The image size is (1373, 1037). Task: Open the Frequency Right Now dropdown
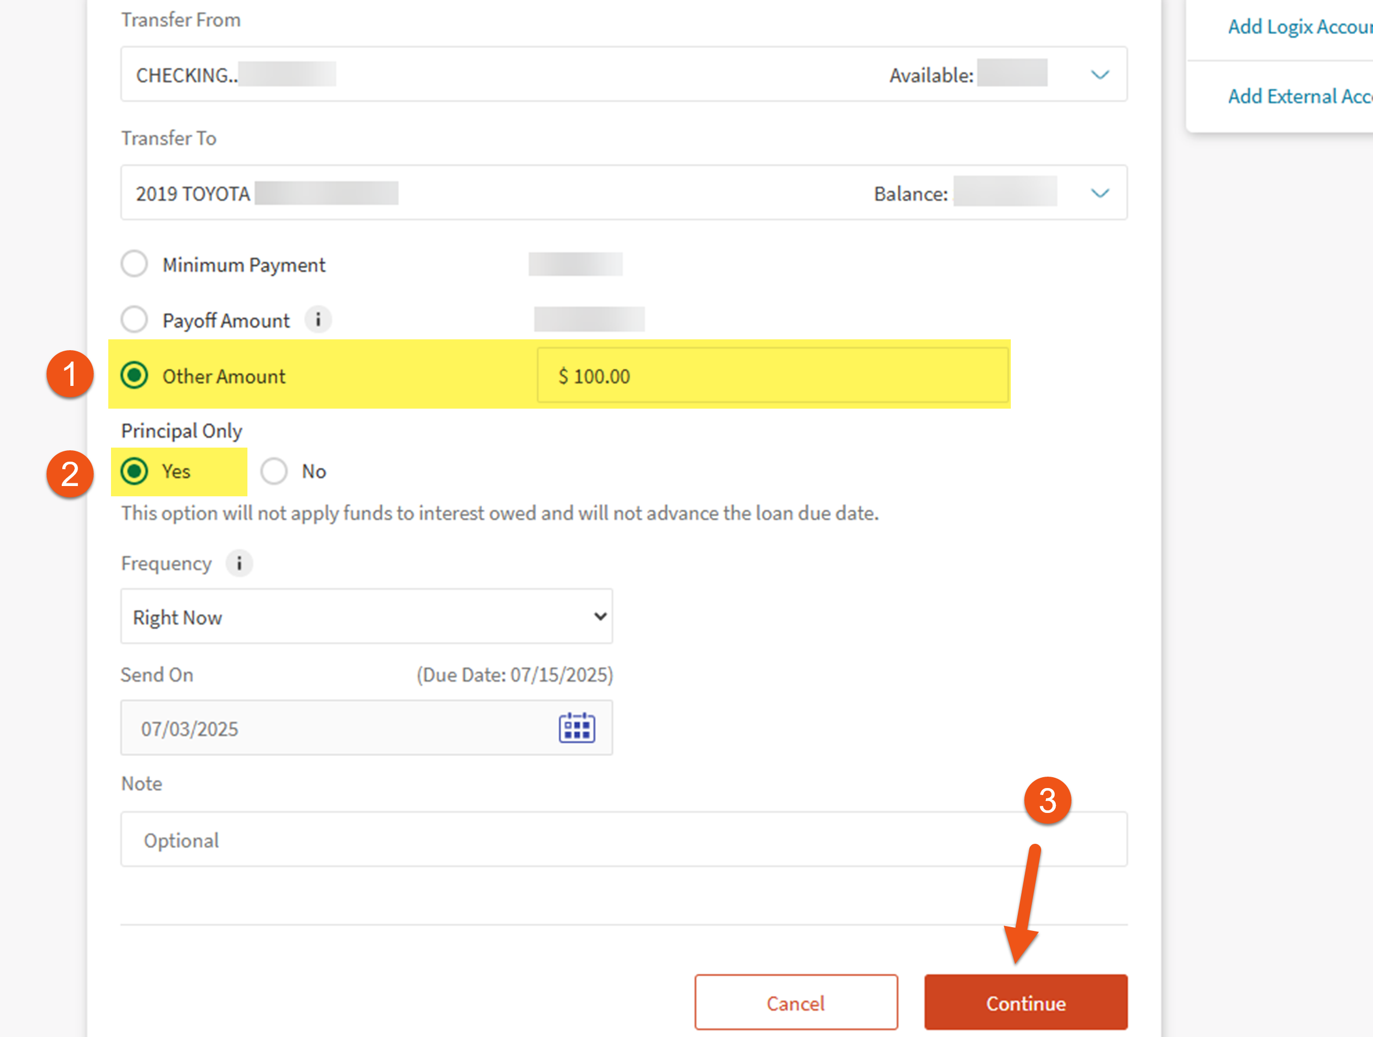pos(366,617)
